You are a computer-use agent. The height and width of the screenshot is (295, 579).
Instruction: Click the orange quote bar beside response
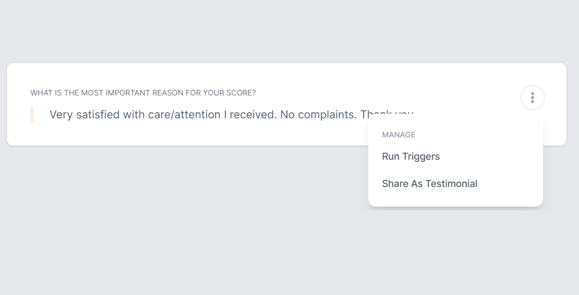click(32, 115)
